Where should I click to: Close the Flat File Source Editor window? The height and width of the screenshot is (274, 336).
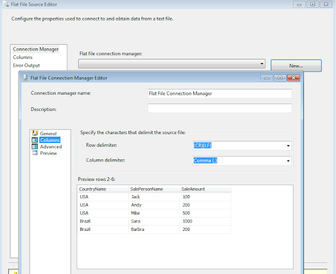(x=326, y=4)
